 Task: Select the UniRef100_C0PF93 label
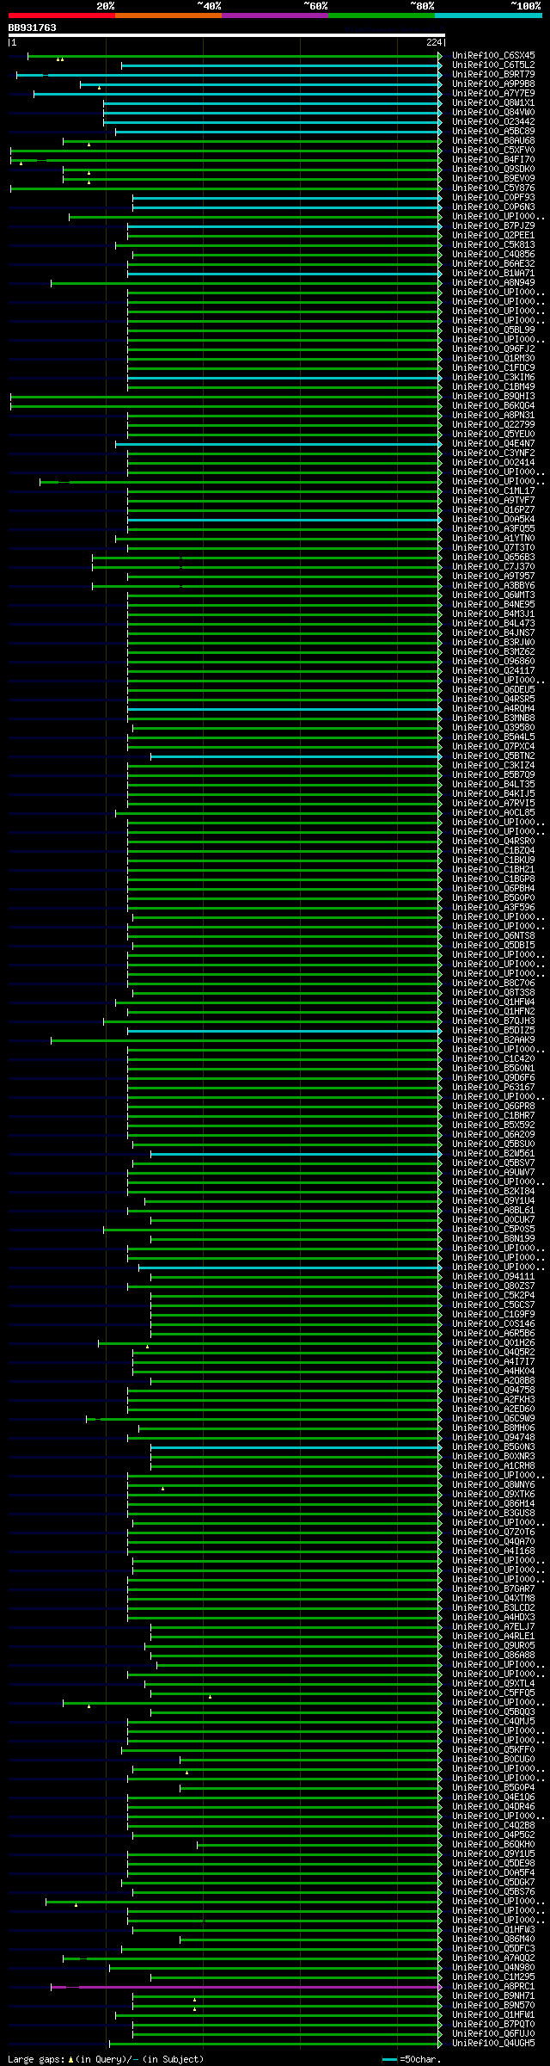click(x=493, y=198)
